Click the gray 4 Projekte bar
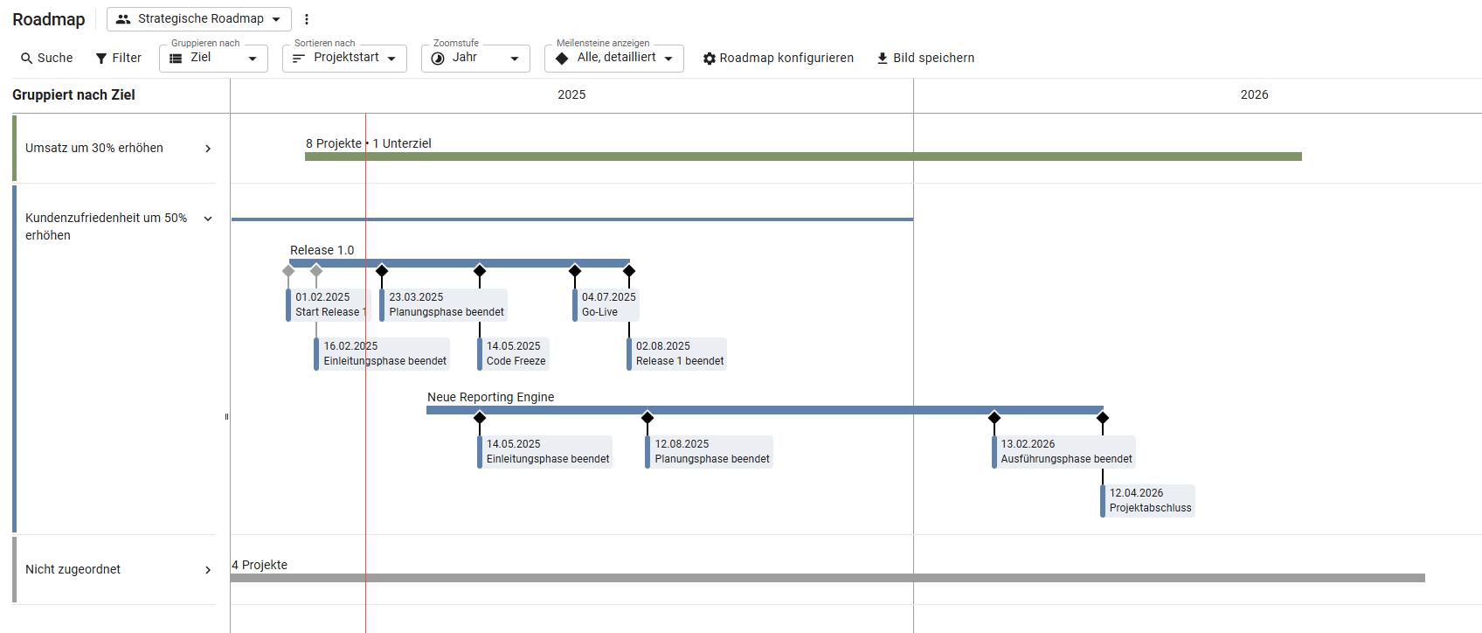The height and width of the screenshot is (633, 1482). pyautogui.click(x=828, y=578)
